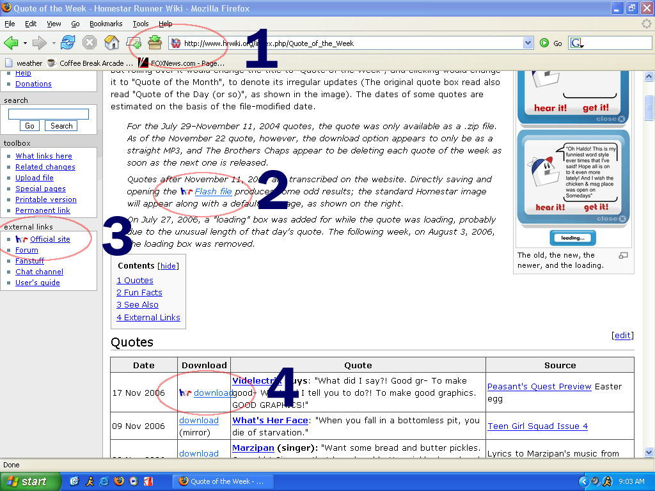Open the Chat channel link
Screen dimensions: 655x491
39,271
